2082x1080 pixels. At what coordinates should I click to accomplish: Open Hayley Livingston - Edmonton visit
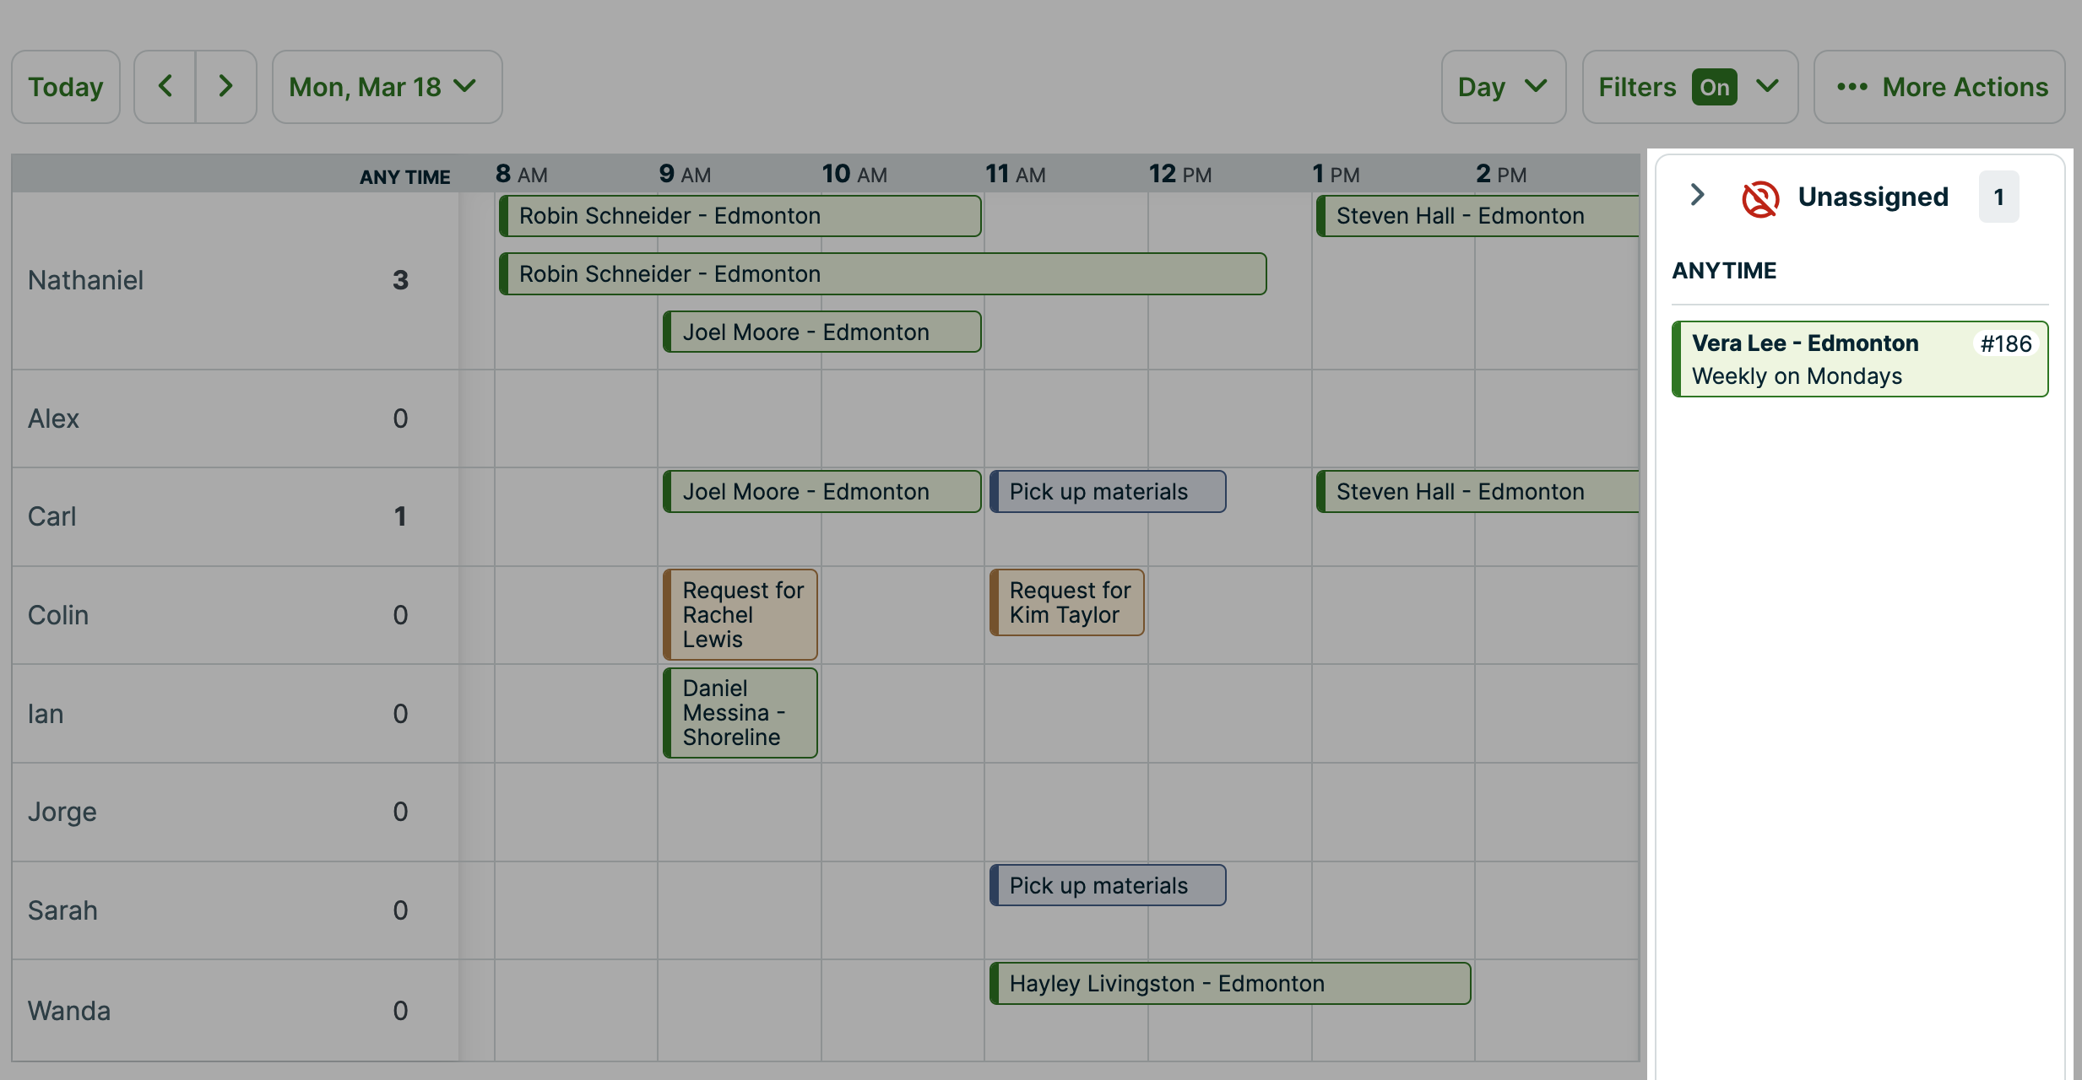click(1229, 984)
